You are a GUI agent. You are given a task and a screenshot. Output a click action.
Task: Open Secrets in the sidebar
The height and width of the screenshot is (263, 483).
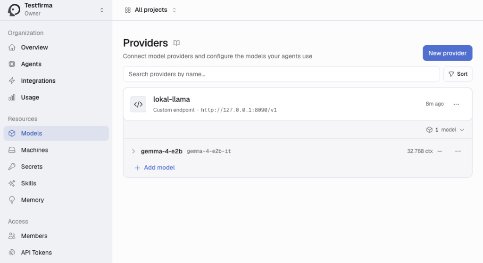point(56,167)
